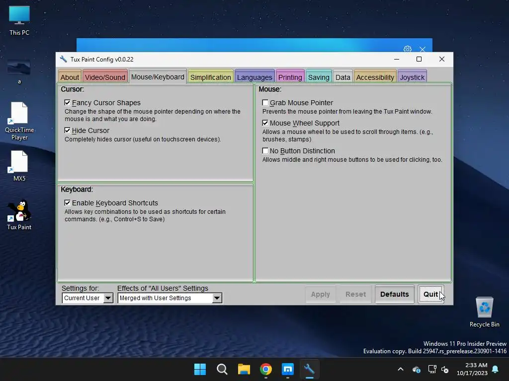The image size is (509, 381).
Task: Show hidden system tray icons
Action: [x=401, y=369]
